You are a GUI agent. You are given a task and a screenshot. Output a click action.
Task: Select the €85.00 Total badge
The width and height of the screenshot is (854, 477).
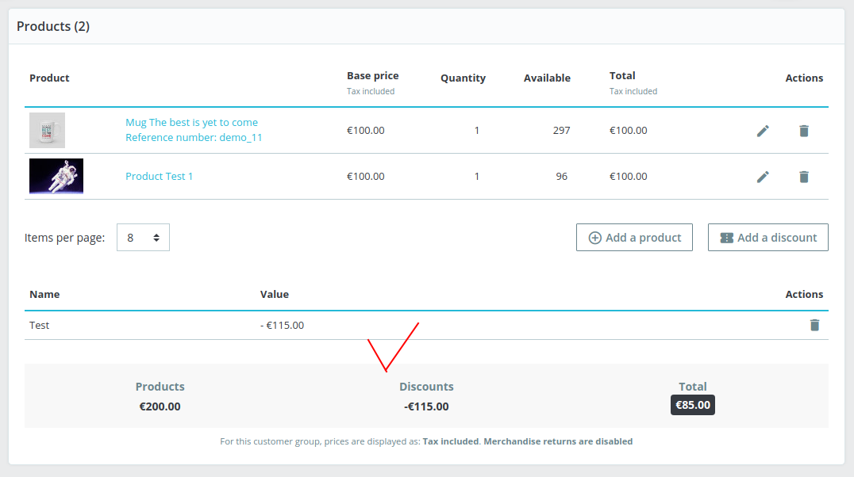point(692,404)
